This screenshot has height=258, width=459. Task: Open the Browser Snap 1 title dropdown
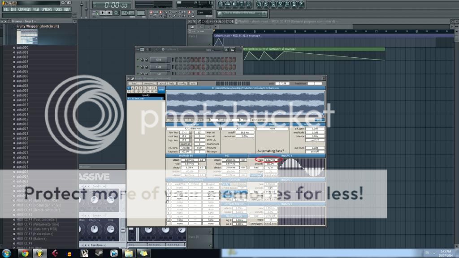click(x=24, y=21)
